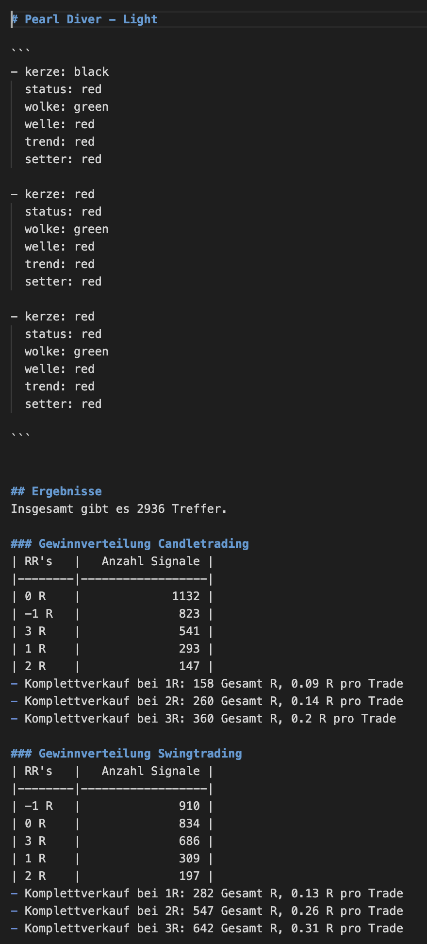This screenshot has height=944, width=427.
Task: Click the table value 823
Action: [x=189, y=614]
